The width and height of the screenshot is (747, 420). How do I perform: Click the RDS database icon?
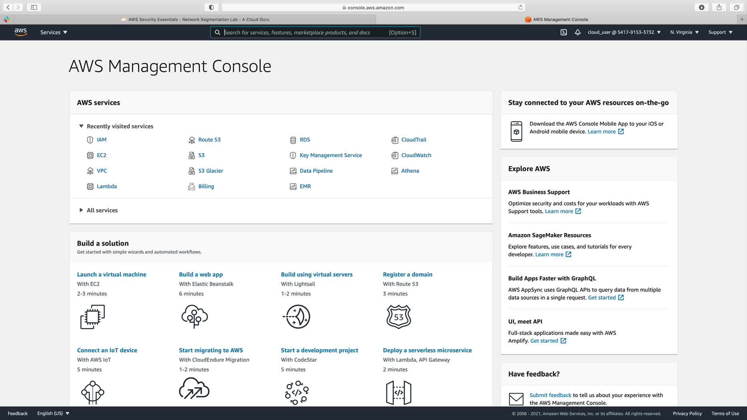(x=293, y=140)
